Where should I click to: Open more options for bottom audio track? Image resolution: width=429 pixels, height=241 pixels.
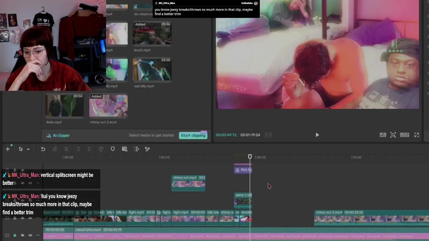[x=38, y=235]
